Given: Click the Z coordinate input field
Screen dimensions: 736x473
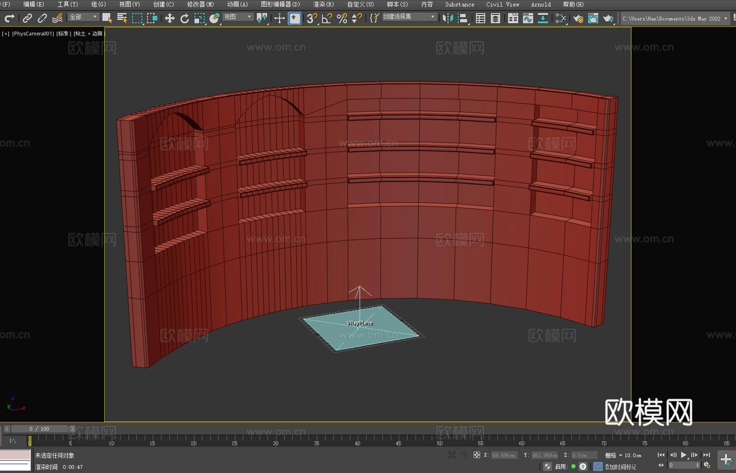Looking at the screenshot, I should (584, 455).
